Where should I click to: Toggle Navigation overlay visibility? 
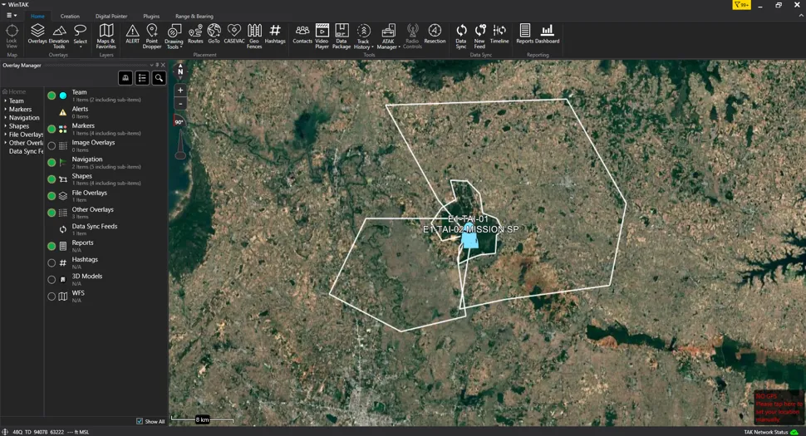(52, 162)
